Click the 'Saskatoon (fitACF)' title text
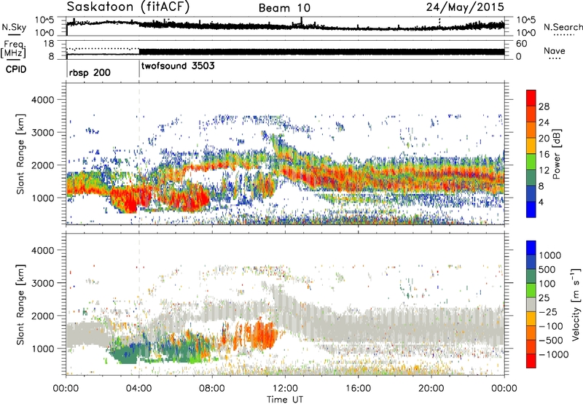This screenshot has height=404, width=583. point(128,7)
